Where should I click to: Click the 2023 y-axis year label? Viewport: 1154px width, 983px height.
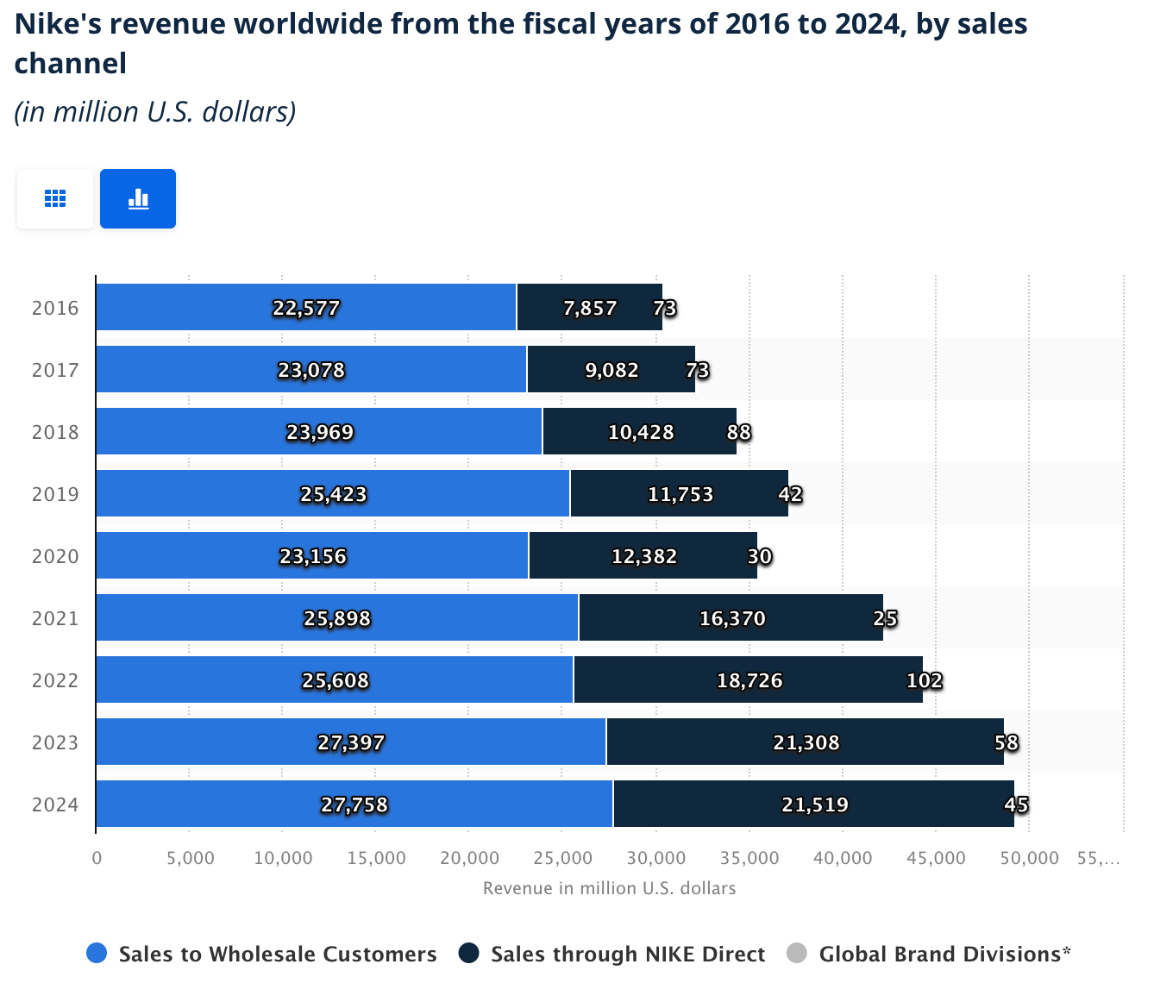(x=55, y=742)
